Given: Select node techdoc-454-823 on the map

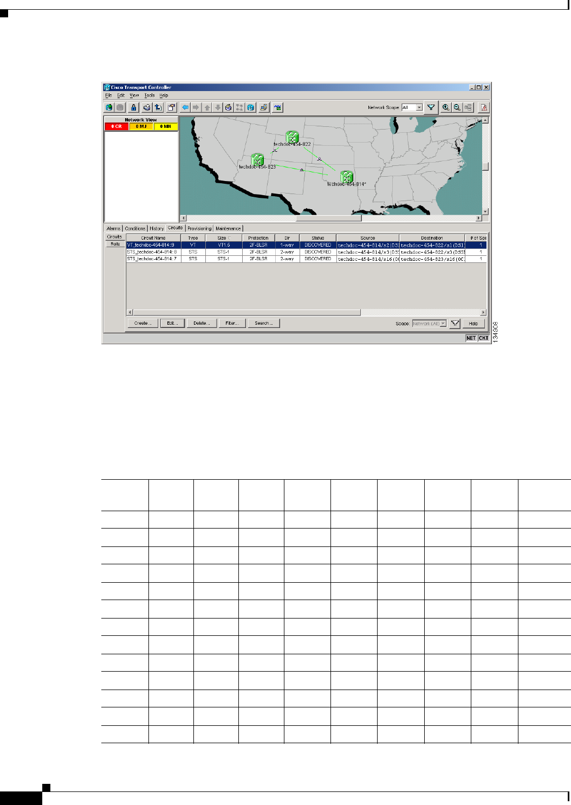Looking at the screenshot, I should pos(257,159).
